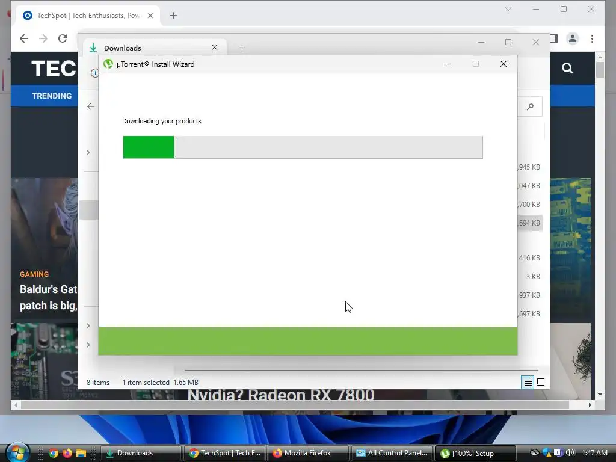Screen dimensions: 616x462
Task: Select the file sized 700 KB
Action: coord(529,205)
